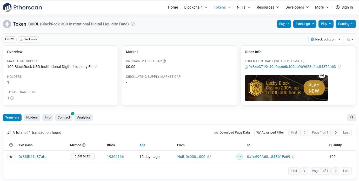Click the help icon next to fund name
The width and height of the screenshot is (359, 181).
coord(133,24)
